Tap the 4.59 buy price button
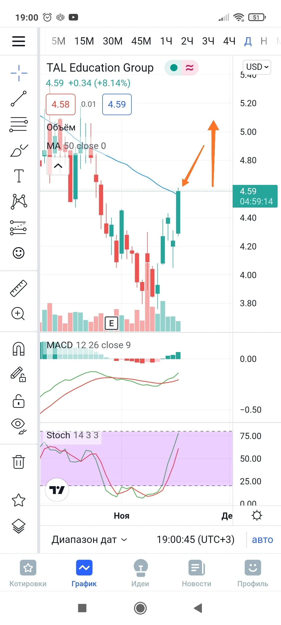Screen dimensions: 281x625 (x=117, y=104)
